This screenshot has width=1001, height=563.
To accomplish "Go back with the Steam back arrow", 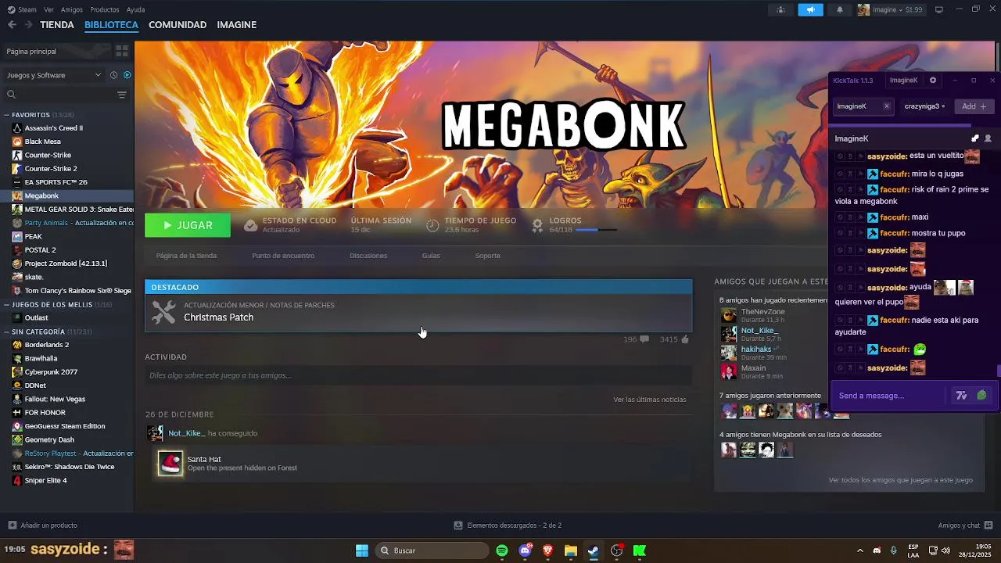I will (12, 25).
